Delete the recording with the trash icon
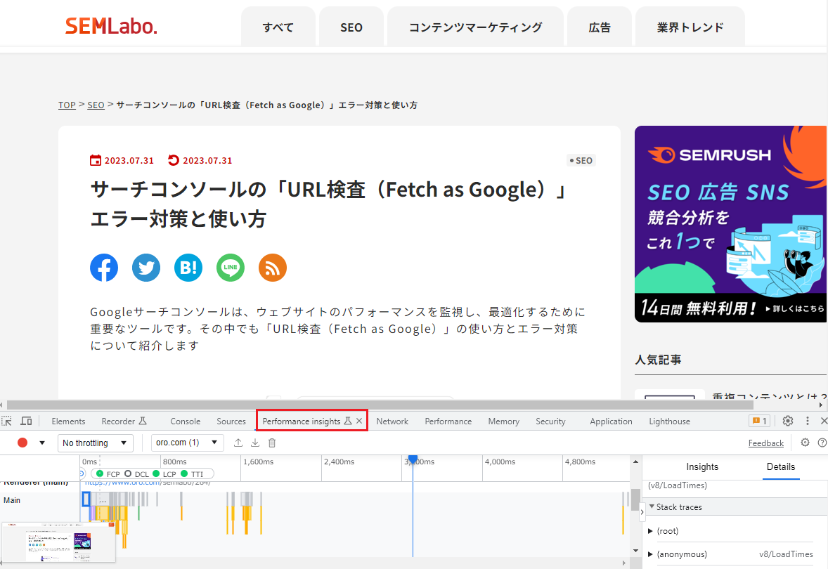 pyautogui.click(x=272, y=443)
